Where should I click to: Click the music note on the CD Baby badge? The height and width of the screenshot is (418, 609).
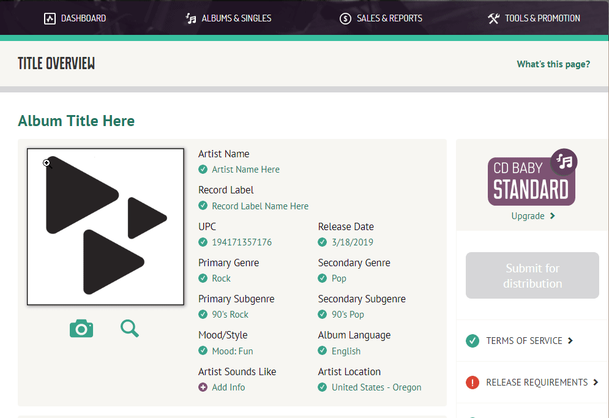[x=563, y=162]
